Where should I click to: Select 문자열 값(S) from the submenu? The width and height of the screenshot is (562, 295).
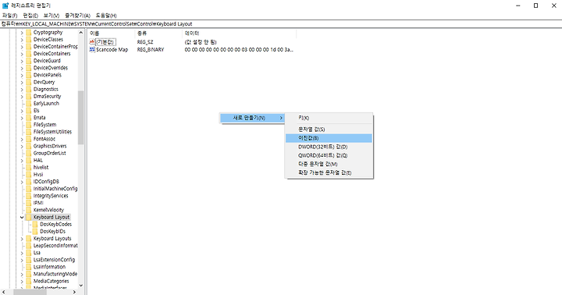329,129
